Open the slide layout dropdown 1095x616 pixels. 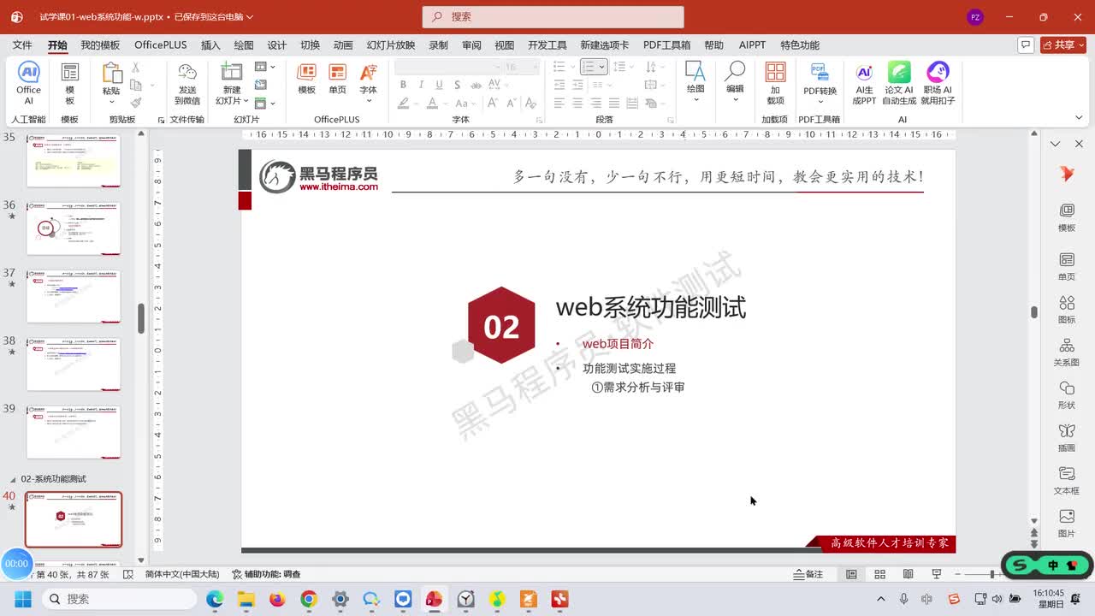(265, 67)
